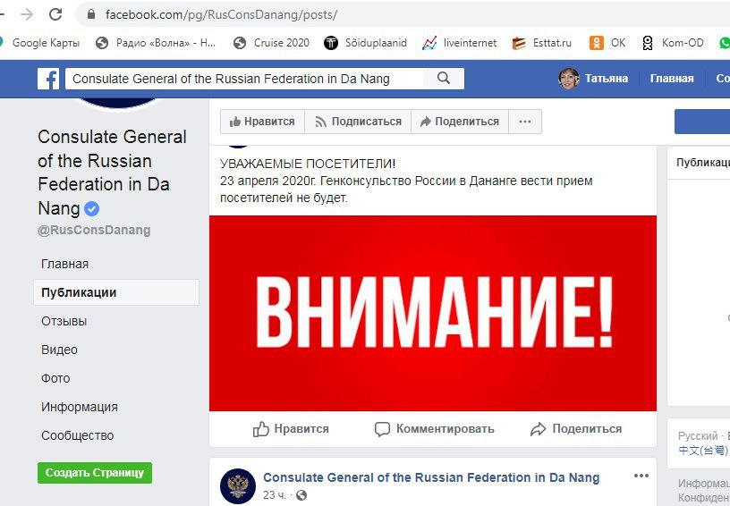
Task: Open the Consulate General page name link
Action: pos(431,477)
